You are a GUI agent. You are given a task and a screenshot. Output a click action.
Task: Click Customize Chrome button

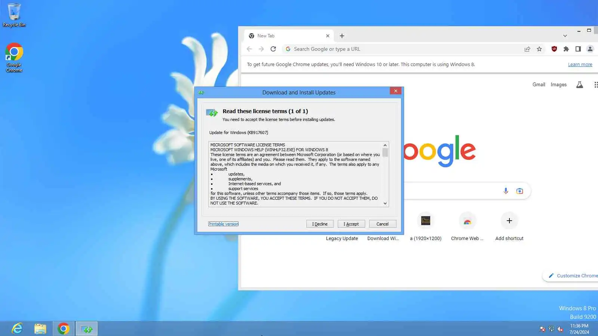point(571,276)
